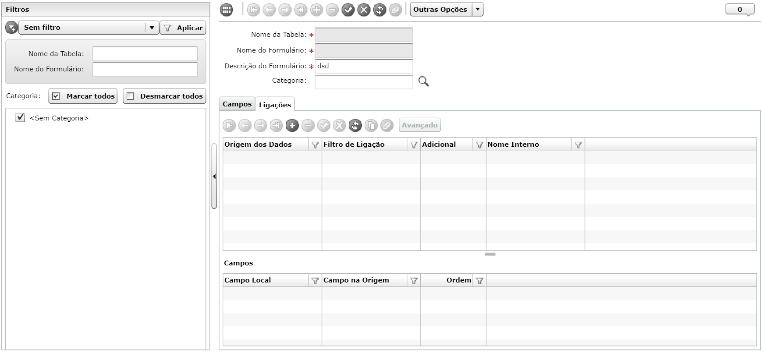Go to next row in Ligações toolbar
The width and height of the screenshot is (763, 353).
pyautogui.click(x=261, y=126)
